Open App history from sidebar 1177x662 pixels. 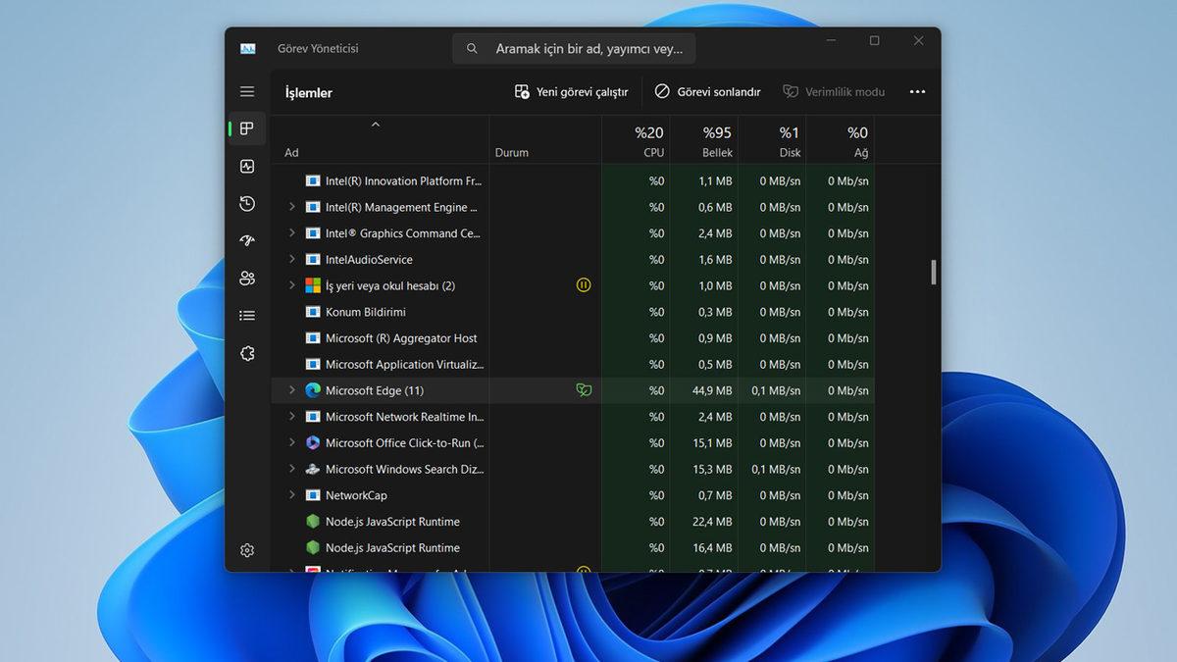point(247,204)
